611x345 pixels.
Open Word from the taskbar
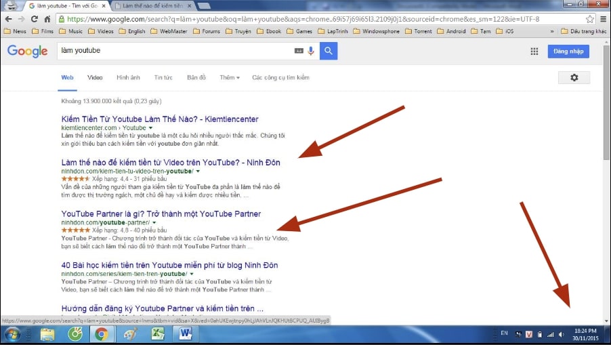pyautogui.click(x=186, y=334)
